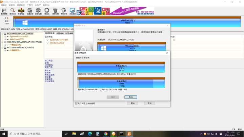The image size is (244, 137).
Task: Choose HD2 ExternalUSB3.0 7.3TB target disk
Action: point(121,83)
